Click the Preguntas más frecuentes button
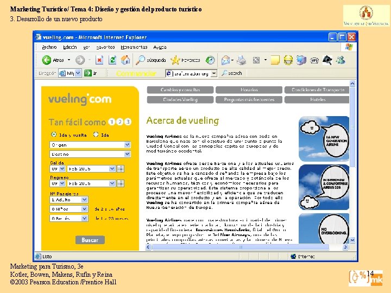The width and height of the screenshot is (391, 293). [x=249, y=100]
